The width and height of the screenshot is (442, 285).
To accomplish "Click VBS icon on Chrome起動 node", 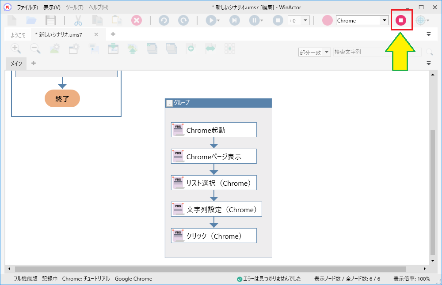I will coord(178,130).
